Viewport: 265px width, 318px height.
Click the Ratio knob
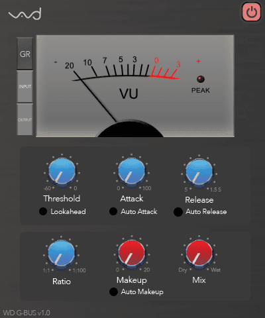(61, 254)
